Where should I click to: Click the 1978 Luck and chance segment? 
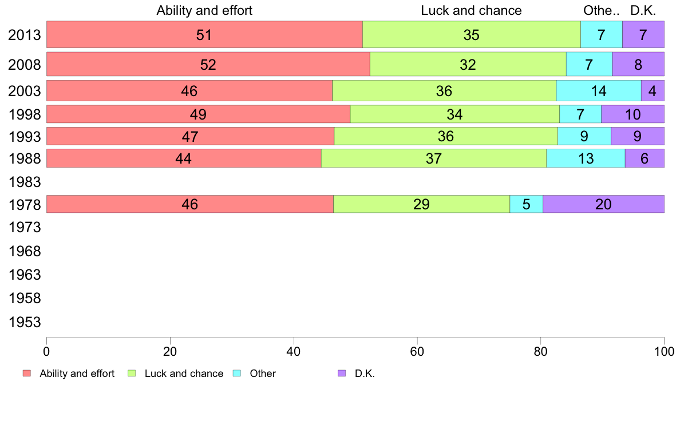coord(421,204)
